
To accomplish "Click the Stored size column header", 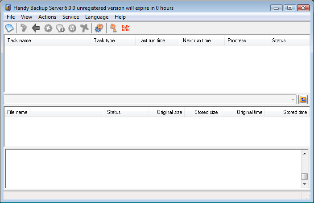I will point(202,112).
